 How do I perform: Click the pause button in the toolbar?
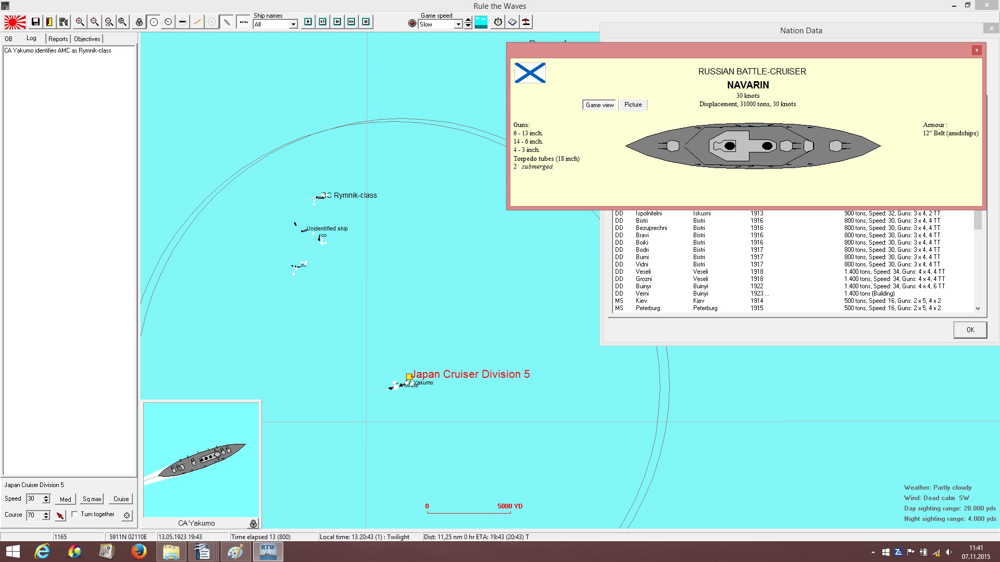point(366,22)
